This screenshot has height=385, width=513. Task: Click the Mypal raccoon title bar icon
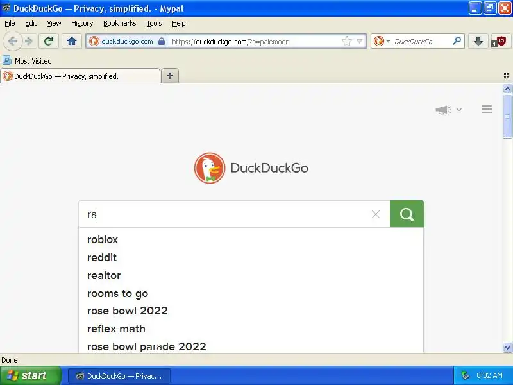[x=6, y=8]
